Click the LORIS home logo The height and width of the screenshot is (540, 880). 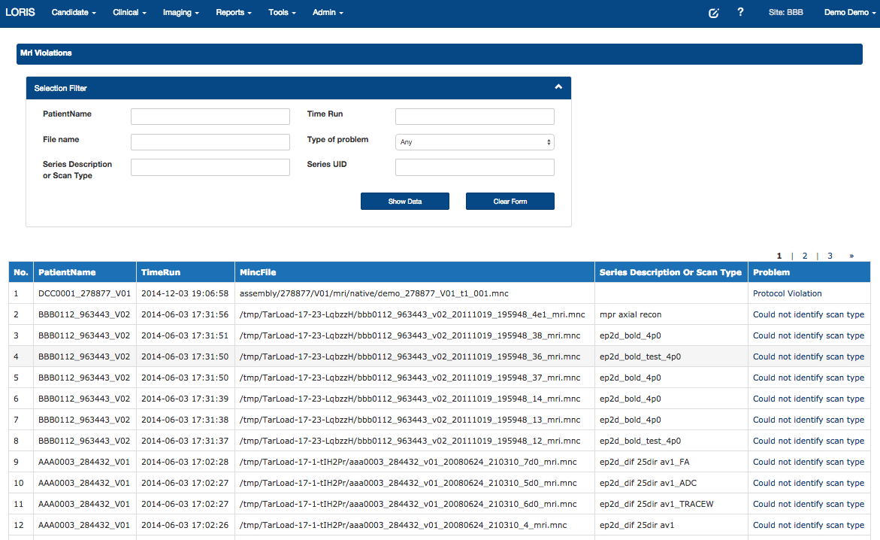point(20,13)
